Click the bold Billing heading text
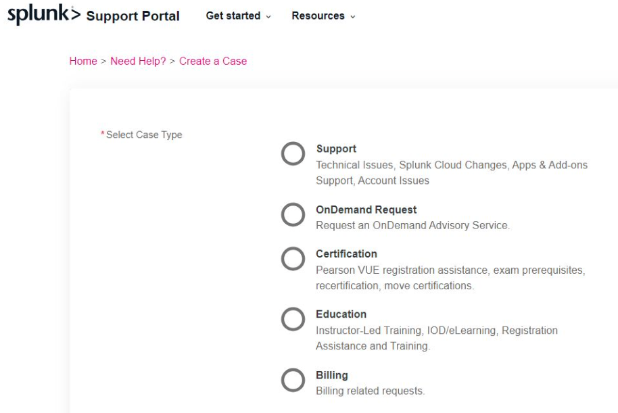 [x=331, y=375]
